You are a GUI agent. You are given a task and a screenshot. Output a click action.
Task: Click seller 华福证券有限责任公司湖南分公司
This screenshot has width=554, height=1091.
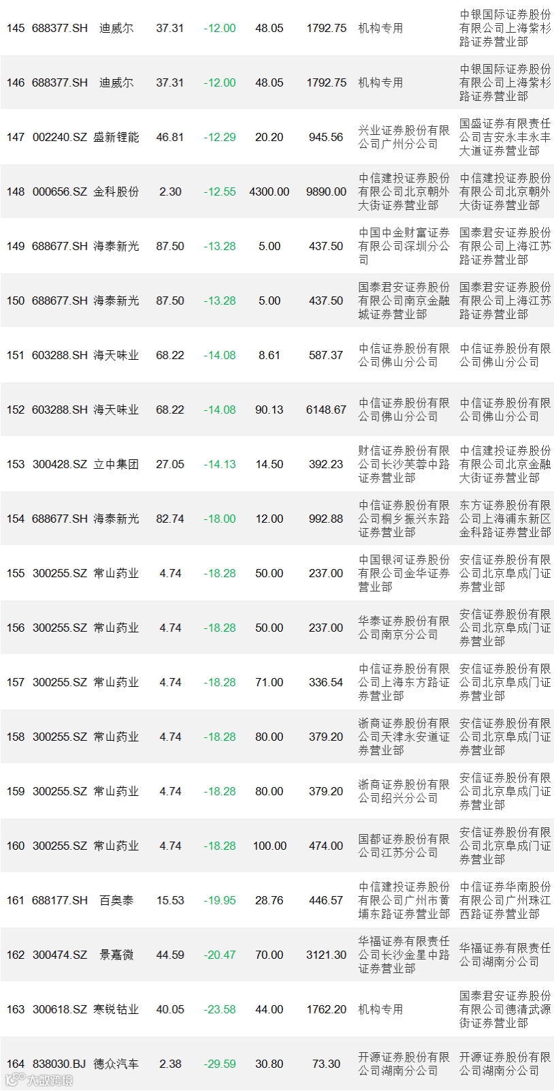click(505, 955)
